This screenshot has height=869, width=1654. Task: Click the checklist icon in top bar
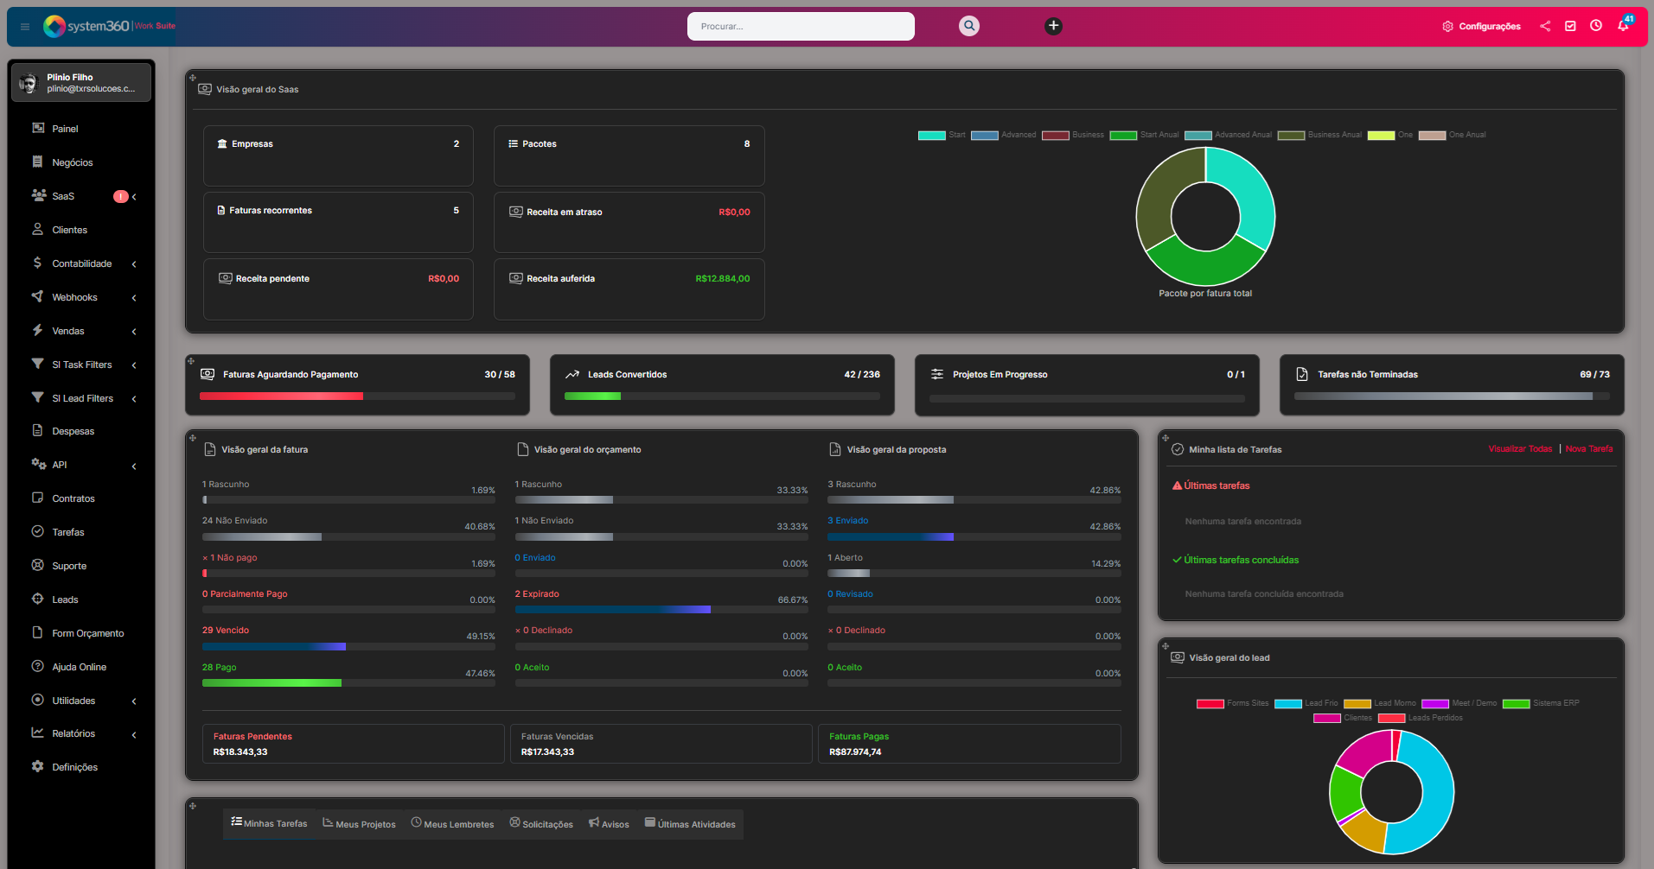pyautogui.click(x=1570, y=26)
